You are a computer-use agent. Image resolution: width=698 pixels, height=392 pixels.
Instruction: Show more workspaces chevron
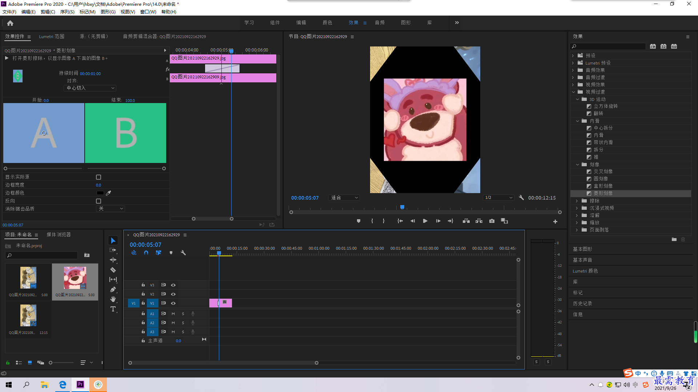pyautogui.click(x=457, y=23)
